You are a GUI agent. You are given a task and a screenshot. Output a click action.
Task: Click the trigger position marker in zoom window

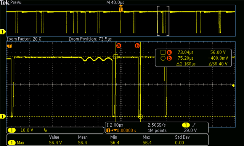coord(9,46)
